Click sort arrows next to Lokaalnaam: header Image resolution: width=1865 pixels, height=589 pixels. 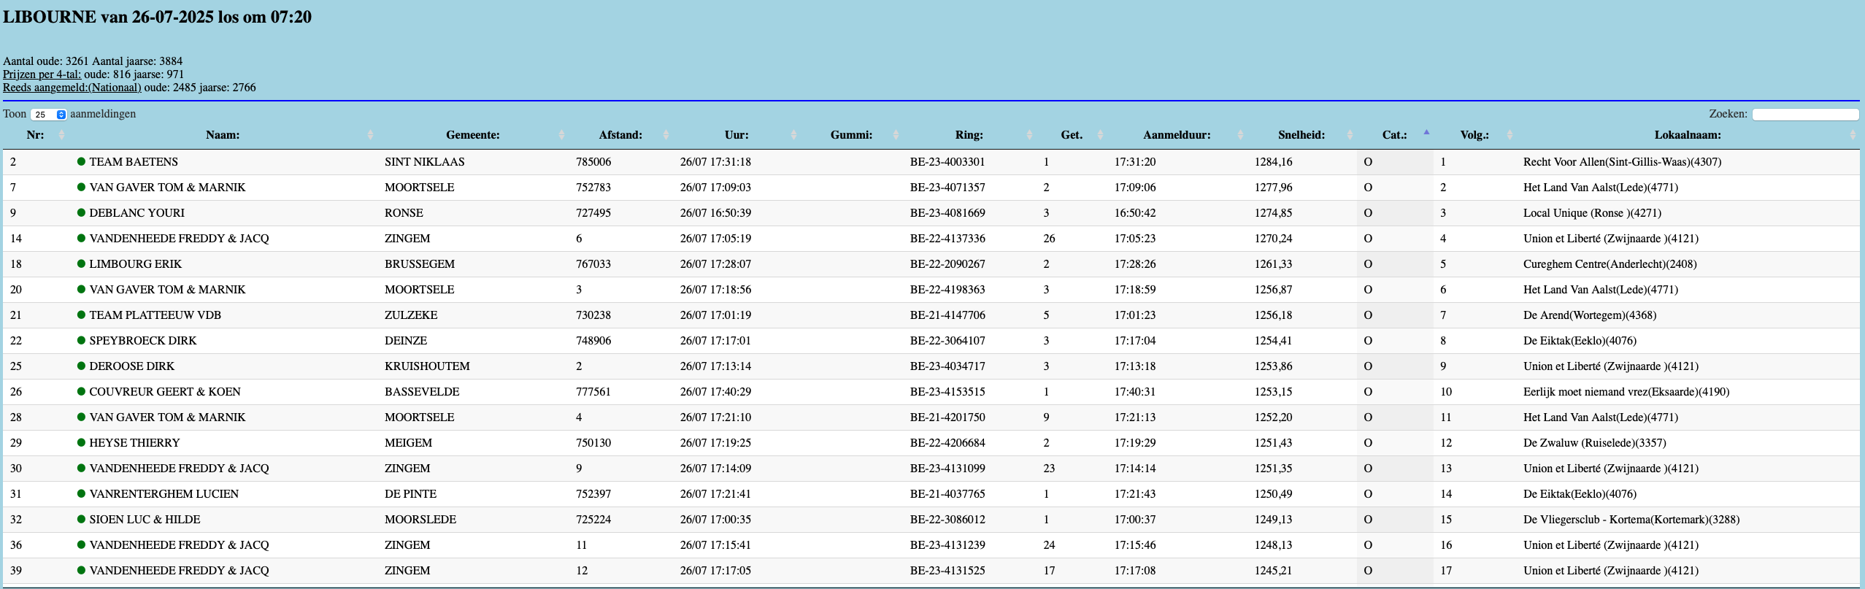(1853, 135)
